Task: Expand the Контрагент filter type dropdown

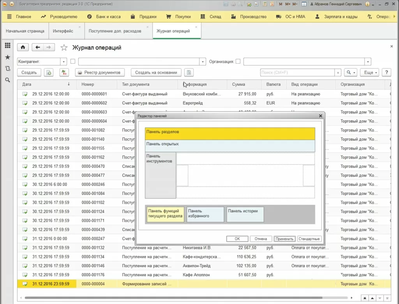Action: 64,62
